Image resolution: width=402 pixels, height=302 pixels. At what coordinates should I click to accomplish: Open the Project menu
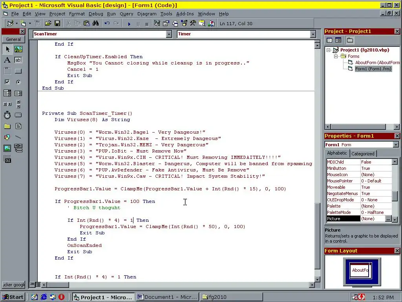57,14
